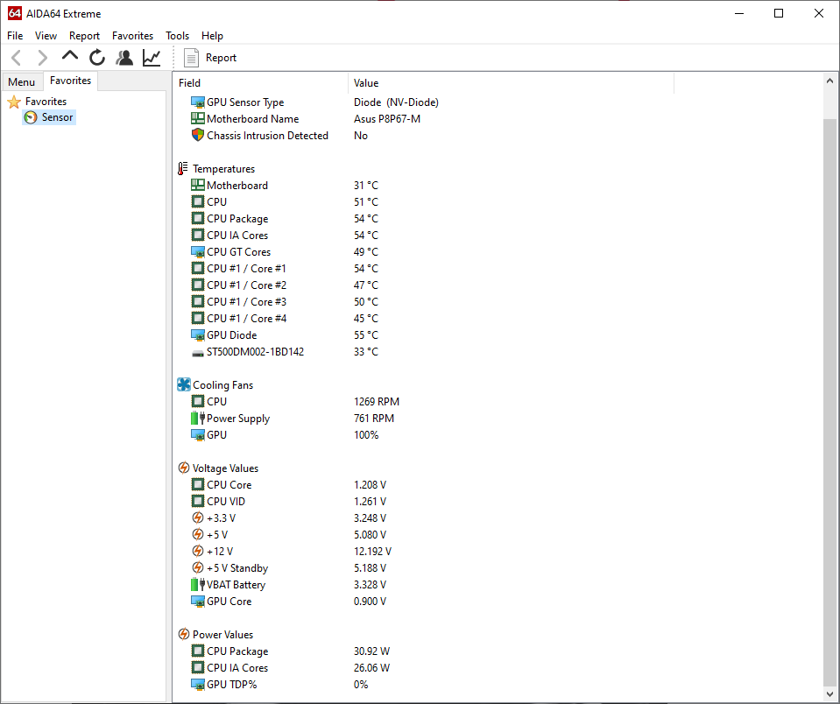This screenshot has width=840, height=704.
Task: Switch to the Menu tab
Action: pos(22,82)
